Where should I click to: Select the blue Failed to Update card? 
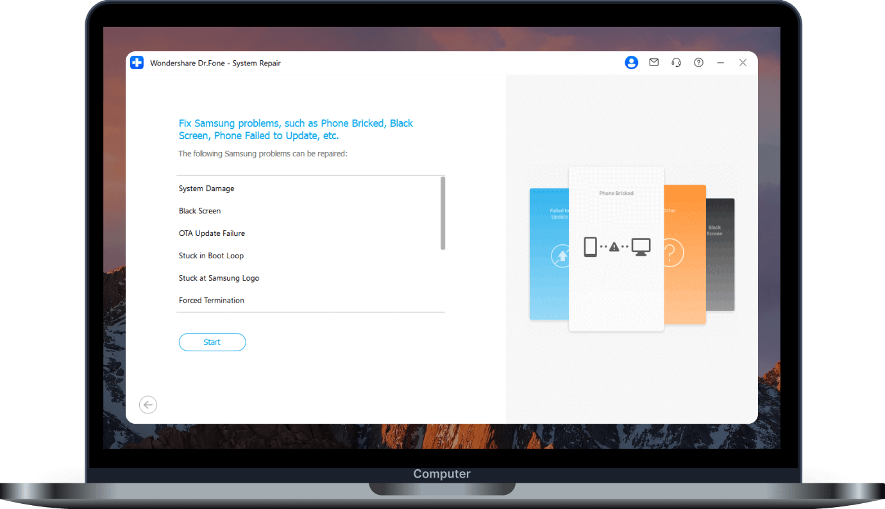pyautogui.click(x=549, y=254)
